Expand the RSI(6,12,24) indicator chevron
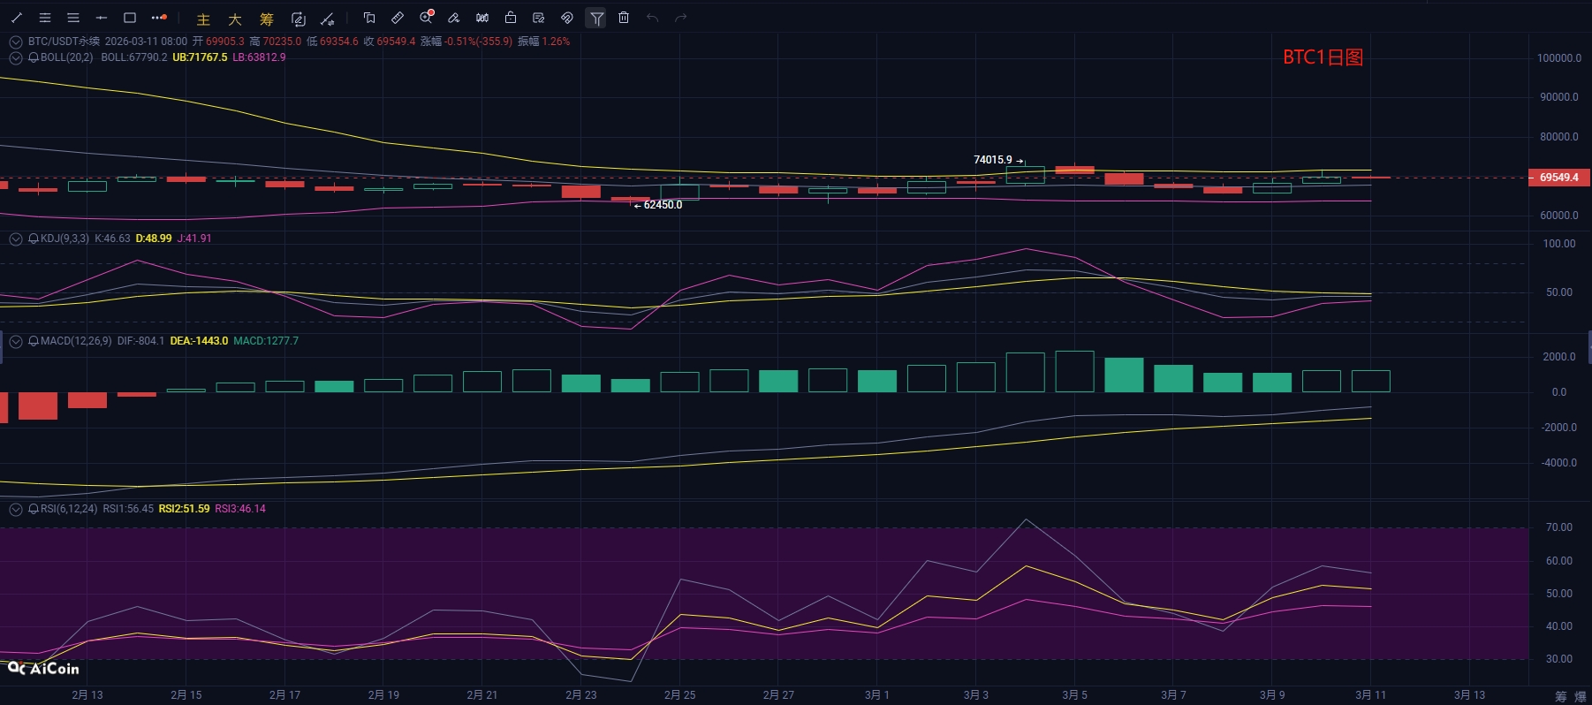 point(15,509)
